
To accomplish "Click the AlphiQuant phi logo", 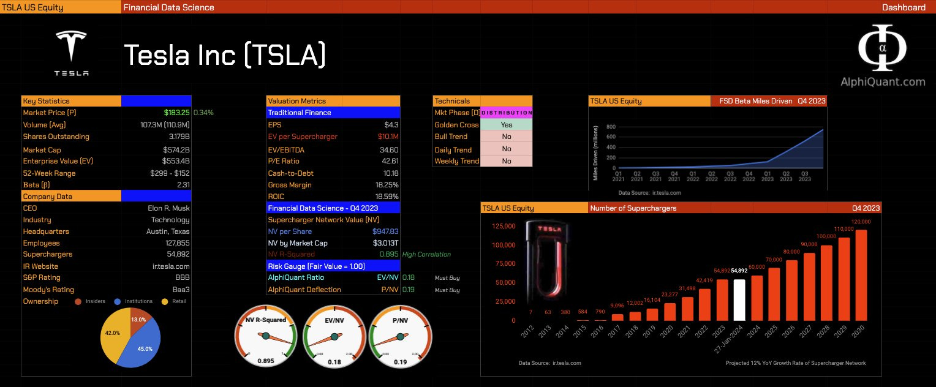I will point(881,48).
